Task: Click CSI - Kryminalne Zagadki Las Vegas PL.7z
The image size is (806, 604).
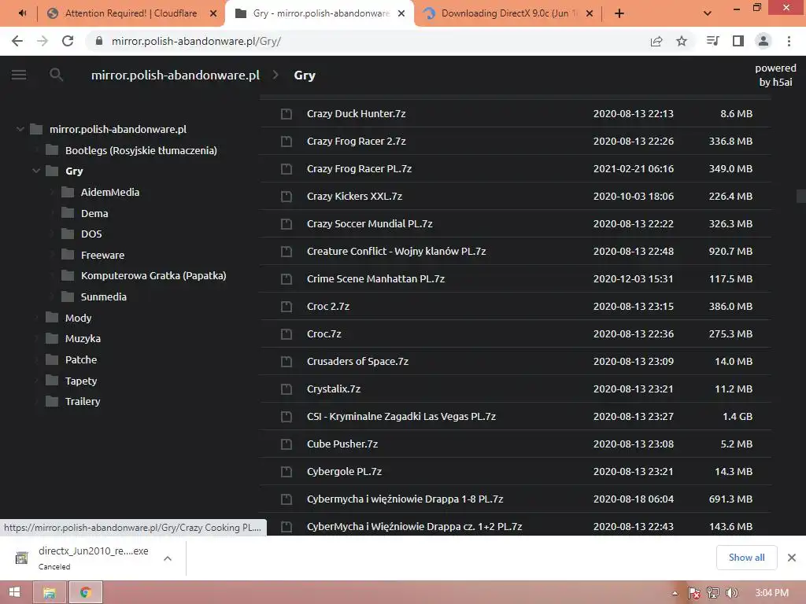Action: pos(401,416)
